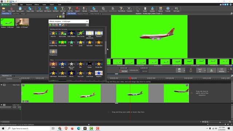Viewport: 233px width, 131px height.
Task: Select the Transparency effect
Action: click(x=53, y=52)
